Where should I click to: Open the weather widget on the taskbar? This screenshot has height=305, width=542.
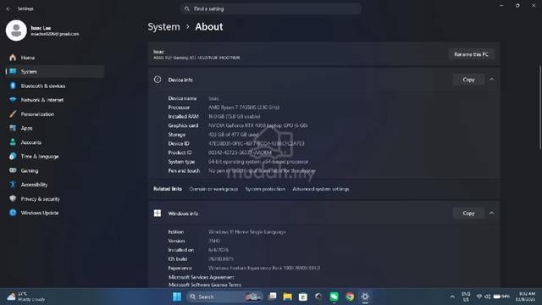coord(26,297)
